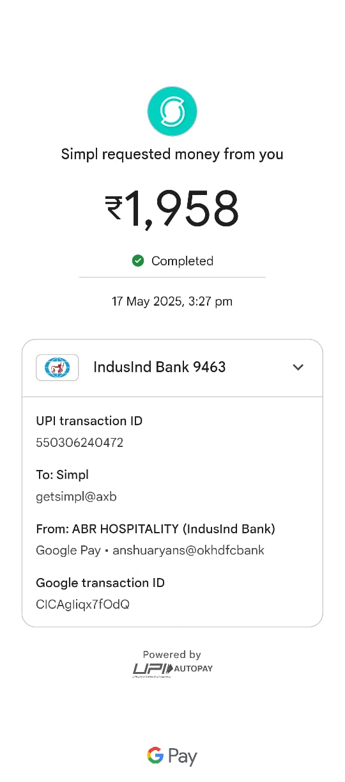This screenshot has width=345, height=782.
Task: Tap the date 17 May 2025, 3:27 pm
Action: pos(172,301)
